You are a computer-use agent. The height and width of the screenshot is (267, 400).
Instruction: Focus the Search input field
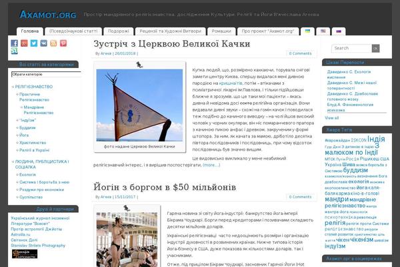click(x=352, y=48)
